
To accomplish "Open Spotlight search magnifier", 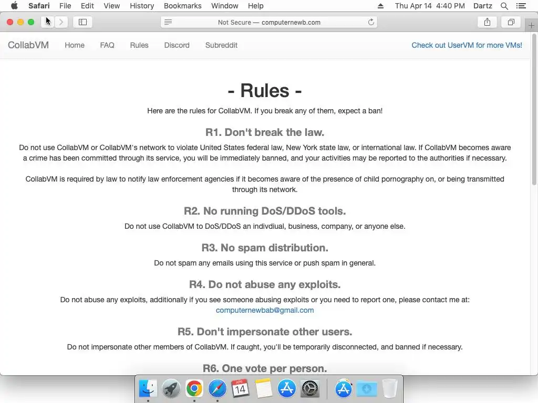I will point(504,6).
